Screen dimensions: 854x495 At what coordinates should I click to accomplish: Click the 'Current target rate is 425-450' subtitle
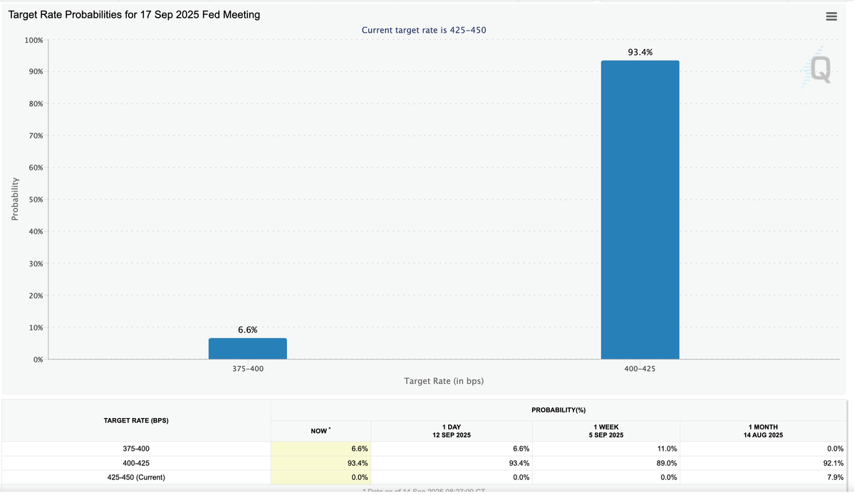click(x=424, y=30)
